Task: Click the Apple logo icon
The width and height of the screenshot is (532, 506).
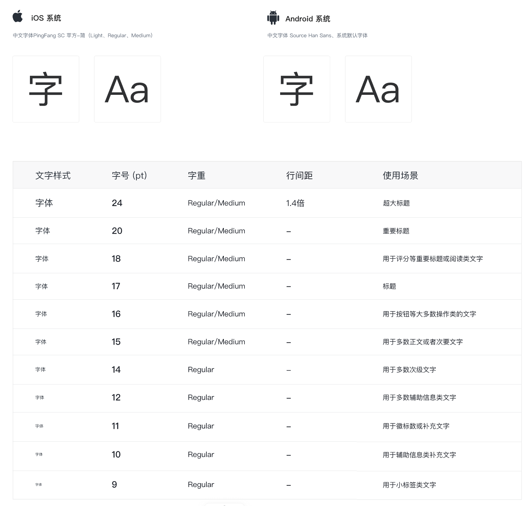Action: [18, 16]
